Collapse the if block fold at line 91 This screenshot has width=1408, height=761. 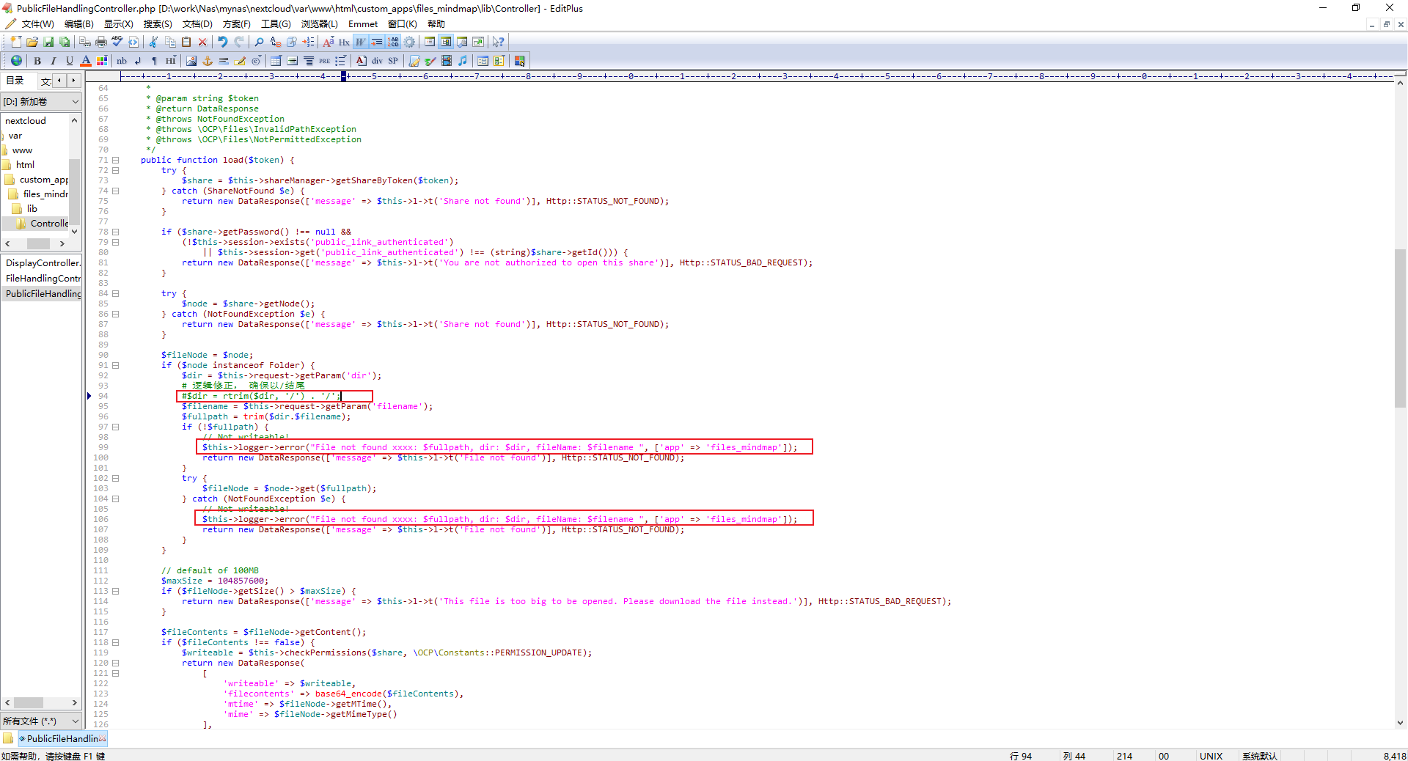pyautogui.click(x=115, y=365)
